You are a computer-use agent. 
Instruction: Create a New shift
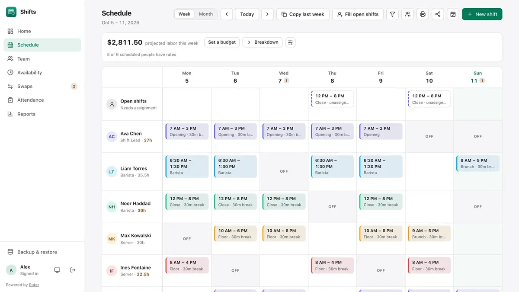(x=482, y=14)
